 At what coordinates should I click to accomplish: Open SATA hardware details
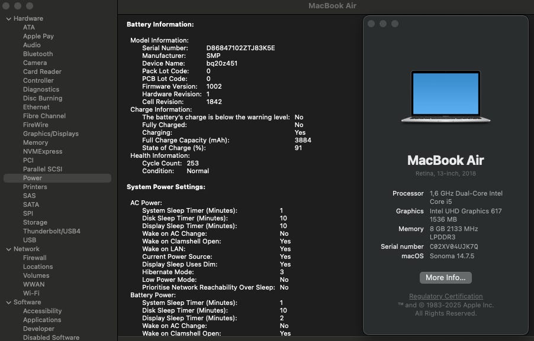coord(31,204)
